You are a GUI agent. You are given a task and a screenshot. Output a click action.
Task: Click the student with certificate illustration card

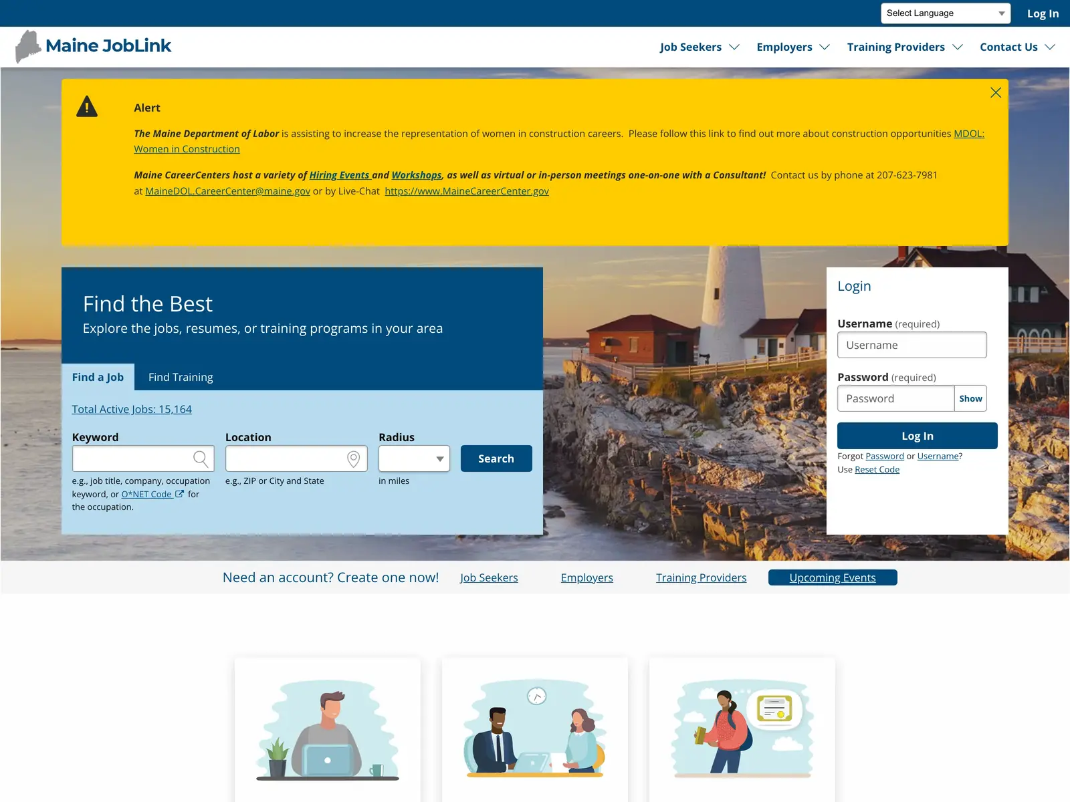(x=742, y=730)
